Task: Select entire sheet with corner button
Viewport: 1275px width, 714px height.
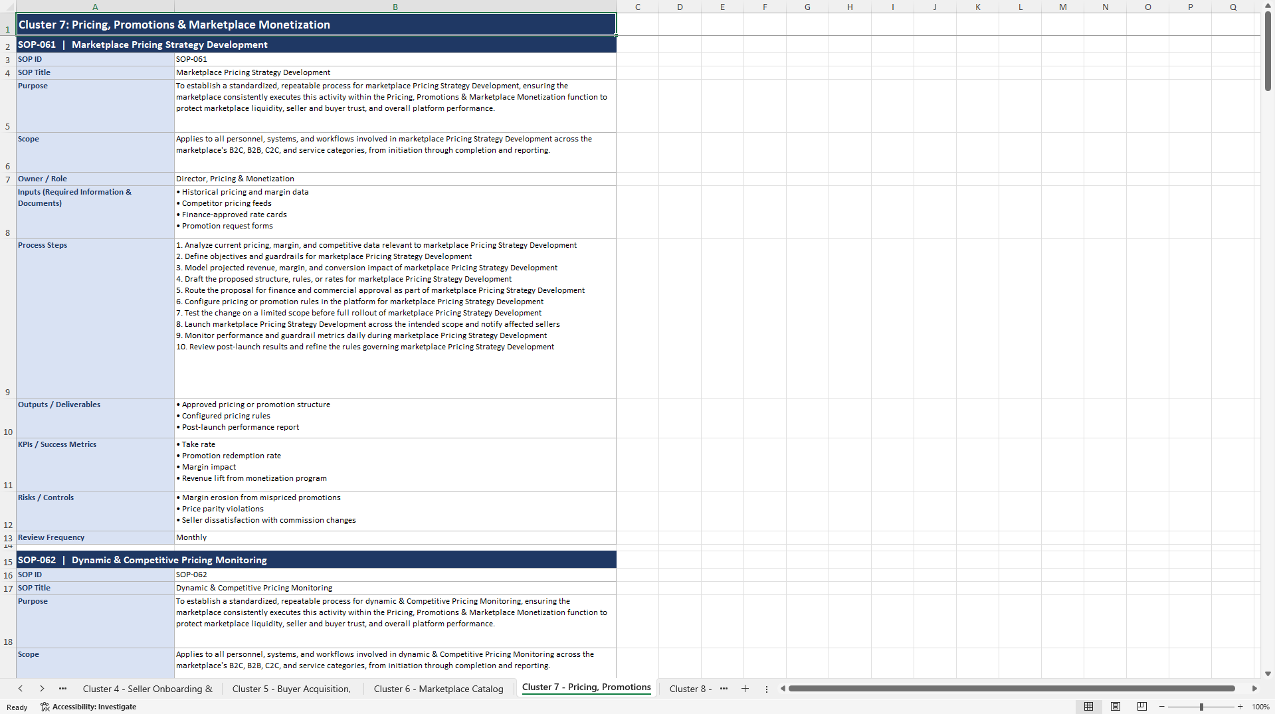Action: click(8, 7)
